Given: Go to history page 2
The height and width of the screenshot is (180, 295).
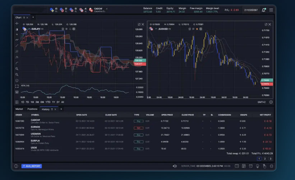Looking at the screenshot, I should (x=265, y=159).
